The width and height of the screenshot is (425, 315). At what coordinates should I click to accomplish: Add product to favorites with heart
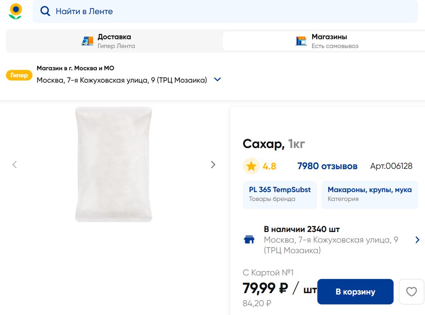click(411, 292)
